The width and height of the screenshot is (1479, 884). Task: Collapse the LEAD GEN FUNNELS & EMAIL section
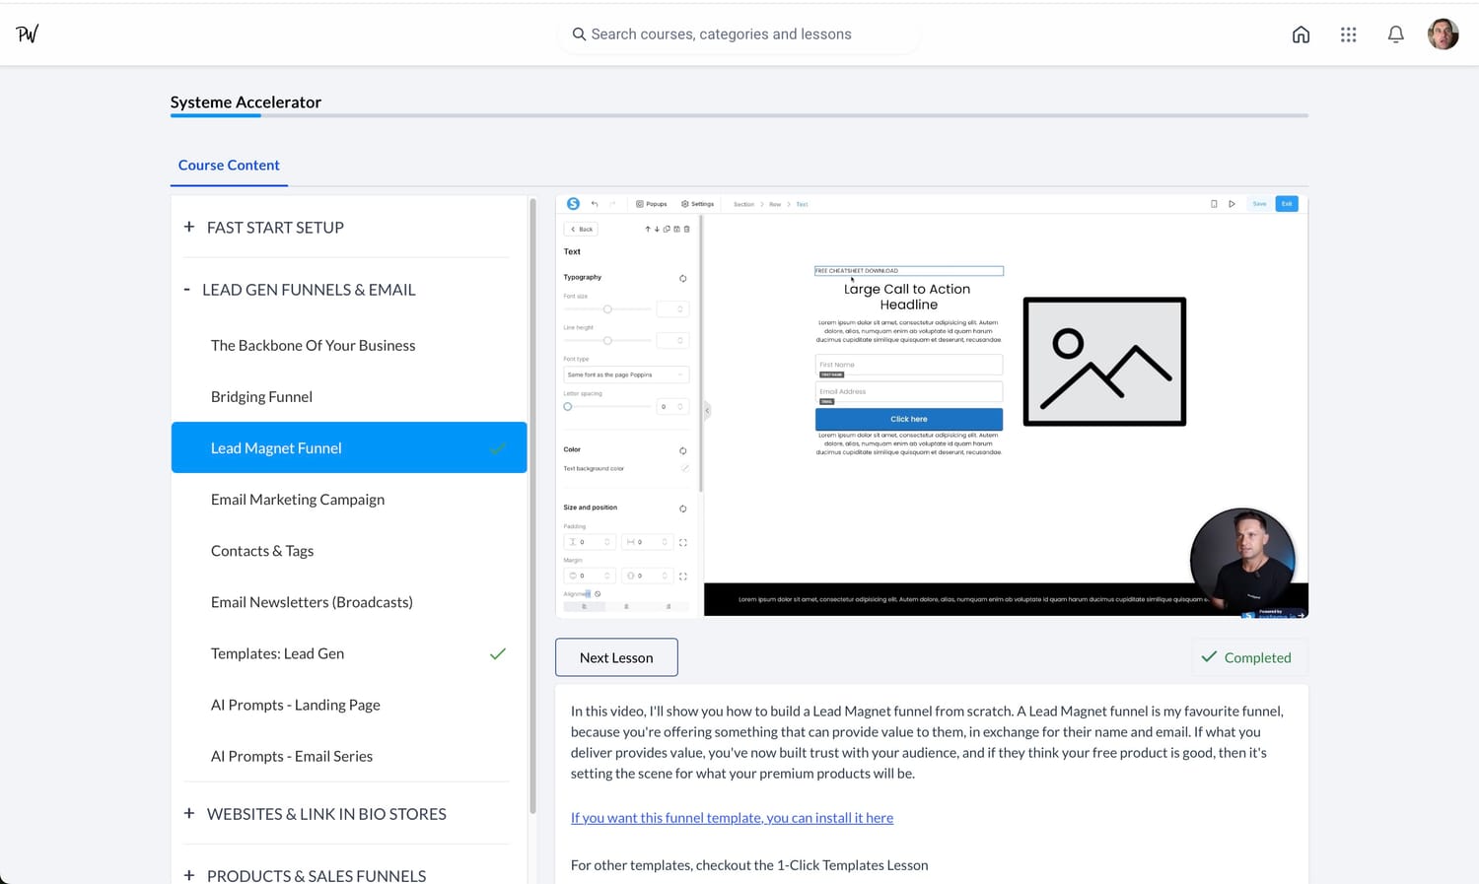tap(186, 290)
